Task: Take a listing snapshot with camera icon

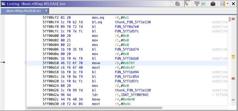Action: pos(213,4)
